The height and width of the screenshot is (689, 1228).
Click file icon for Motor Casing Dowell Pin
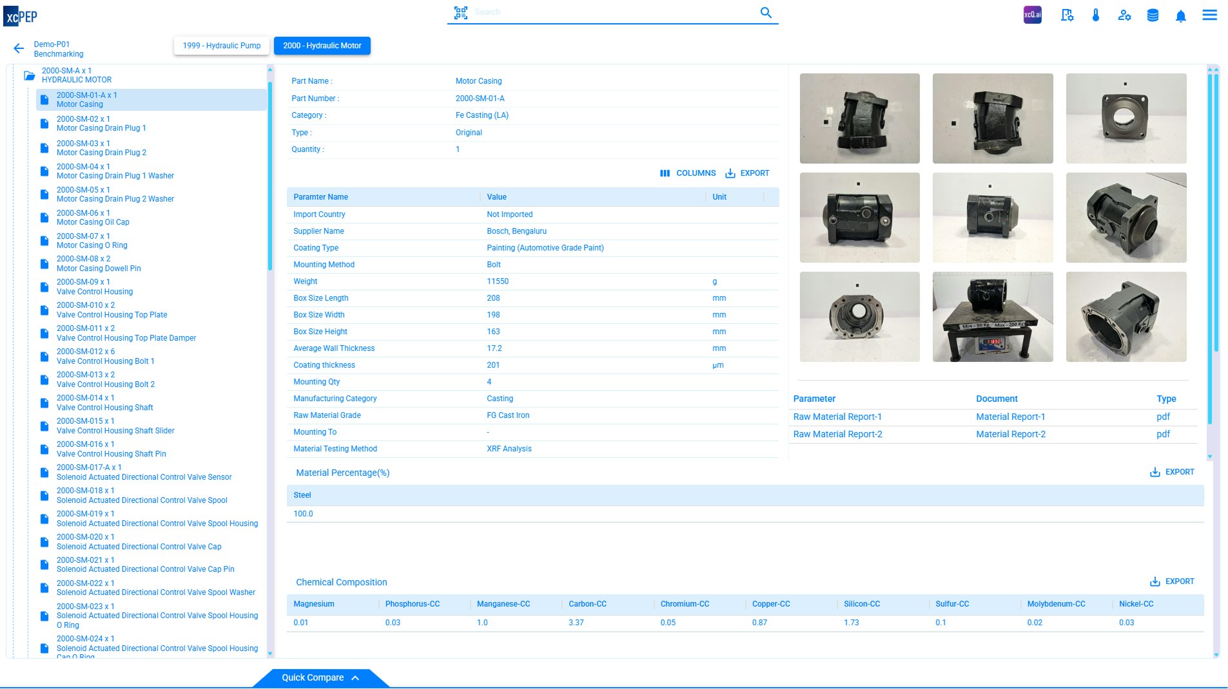pyautogui.click(x=44, y=264)
